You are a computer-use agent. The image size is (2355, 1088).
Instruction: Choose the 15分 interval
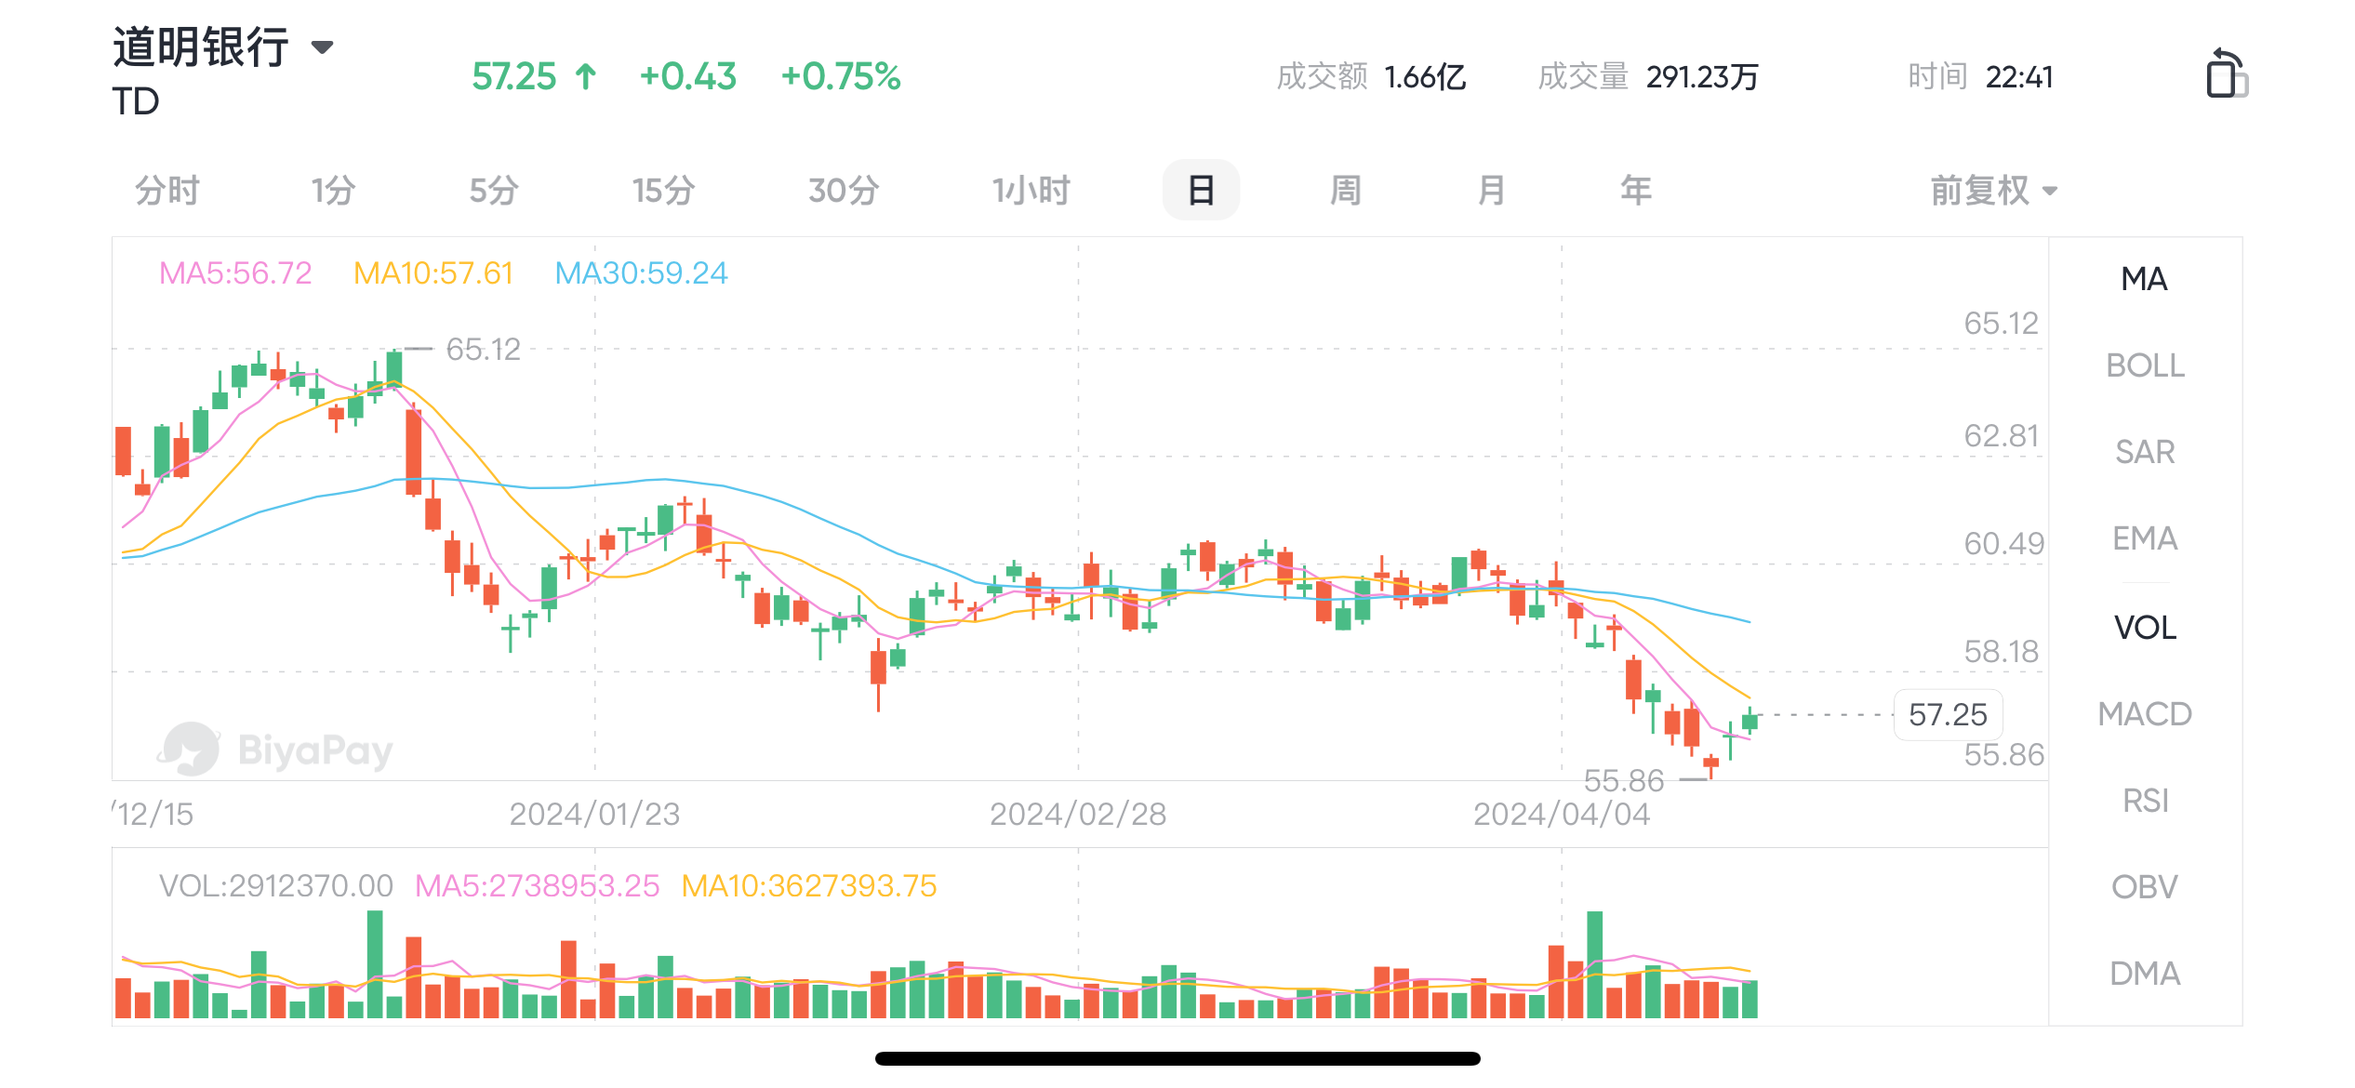point(663,191)
